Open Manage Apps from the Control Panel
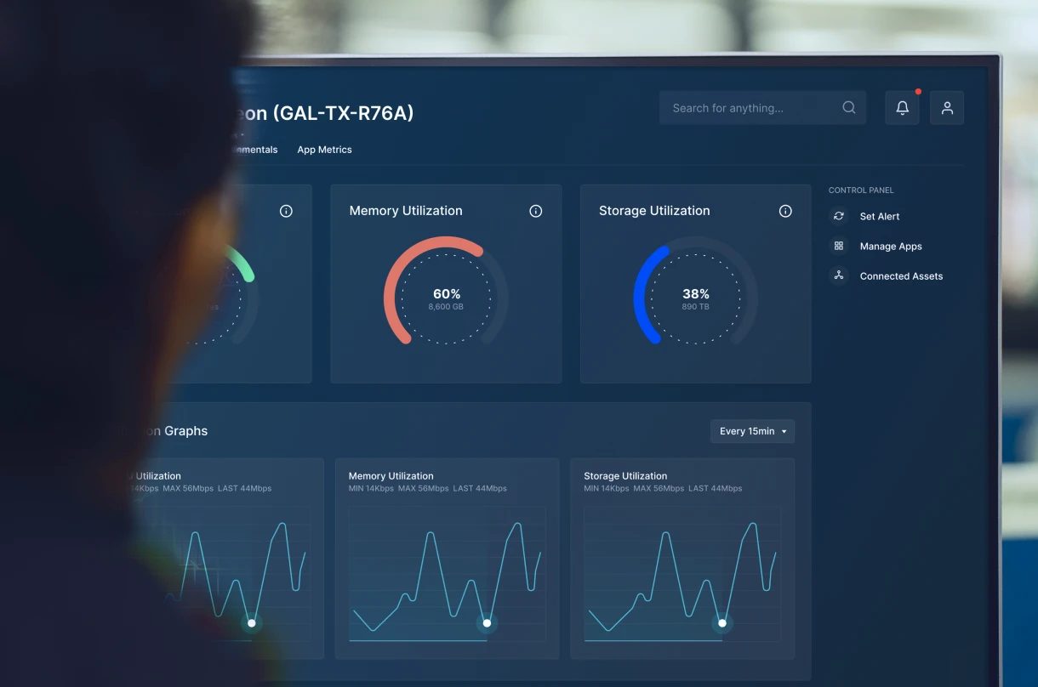 point(891,246)
